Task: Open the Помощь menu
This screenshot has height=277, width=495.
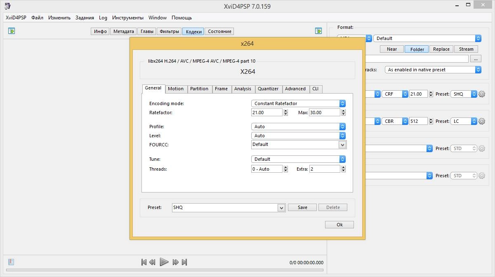Action: click(x=181, y=18)
